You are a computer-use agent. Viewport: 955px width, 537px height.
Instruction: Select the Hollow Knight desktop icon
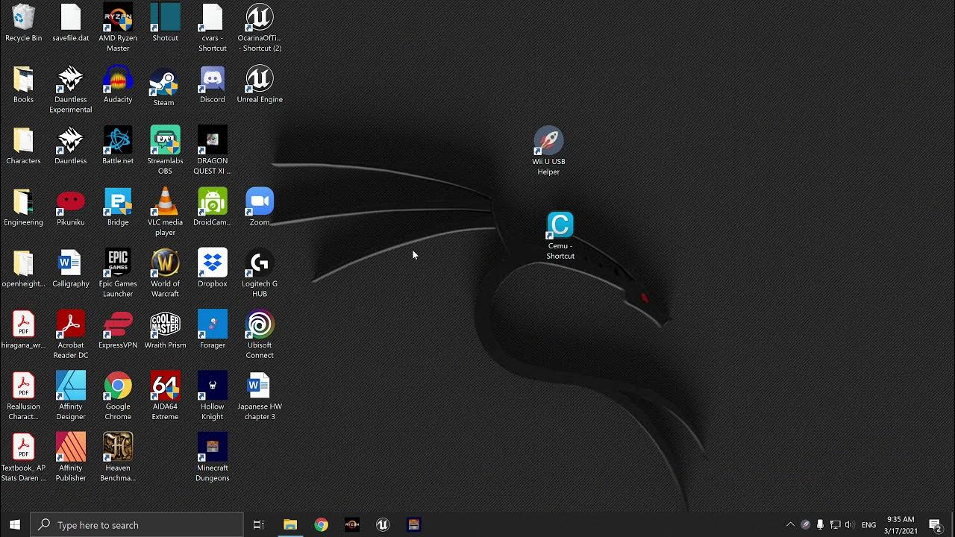[213, 397]
